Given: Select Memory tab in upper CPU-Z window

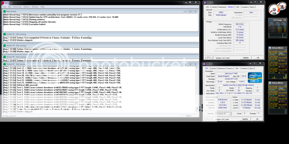Looking at the screenshot, I should click(x=231, y=7).
